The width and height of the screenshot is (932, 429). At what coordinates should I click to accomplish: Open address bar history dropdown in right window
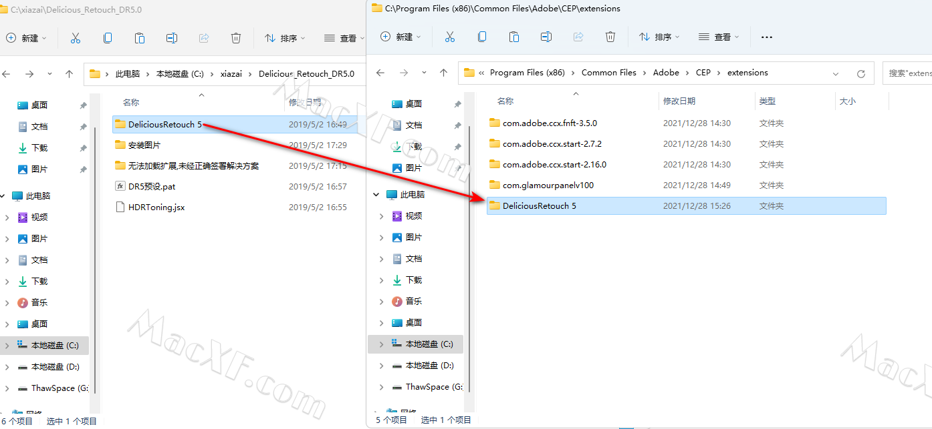click(x=836, y=73)
